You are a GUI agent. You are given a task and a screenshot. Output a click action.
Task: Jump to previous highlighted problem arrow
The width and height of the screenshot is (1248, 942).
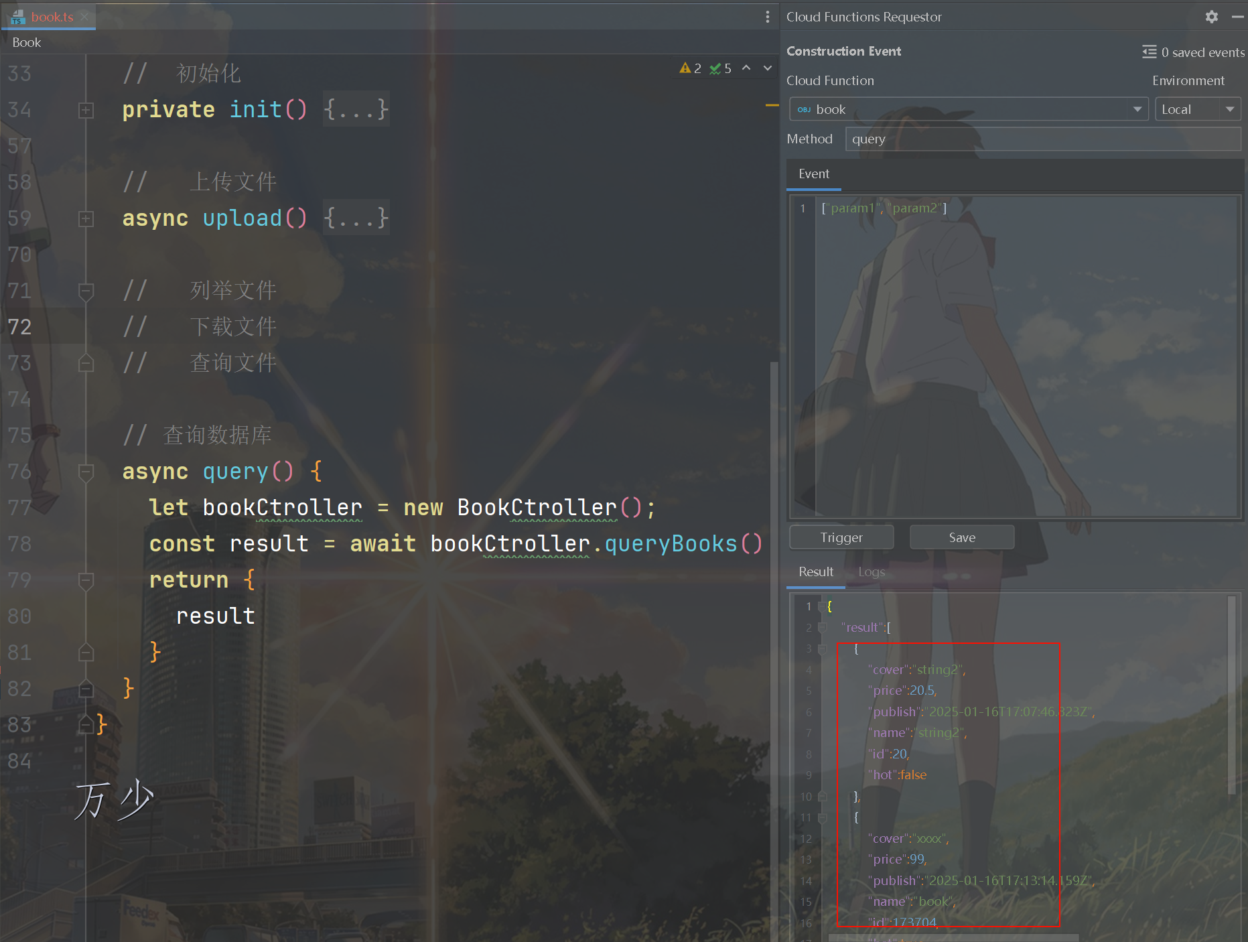tap(746, 68)
